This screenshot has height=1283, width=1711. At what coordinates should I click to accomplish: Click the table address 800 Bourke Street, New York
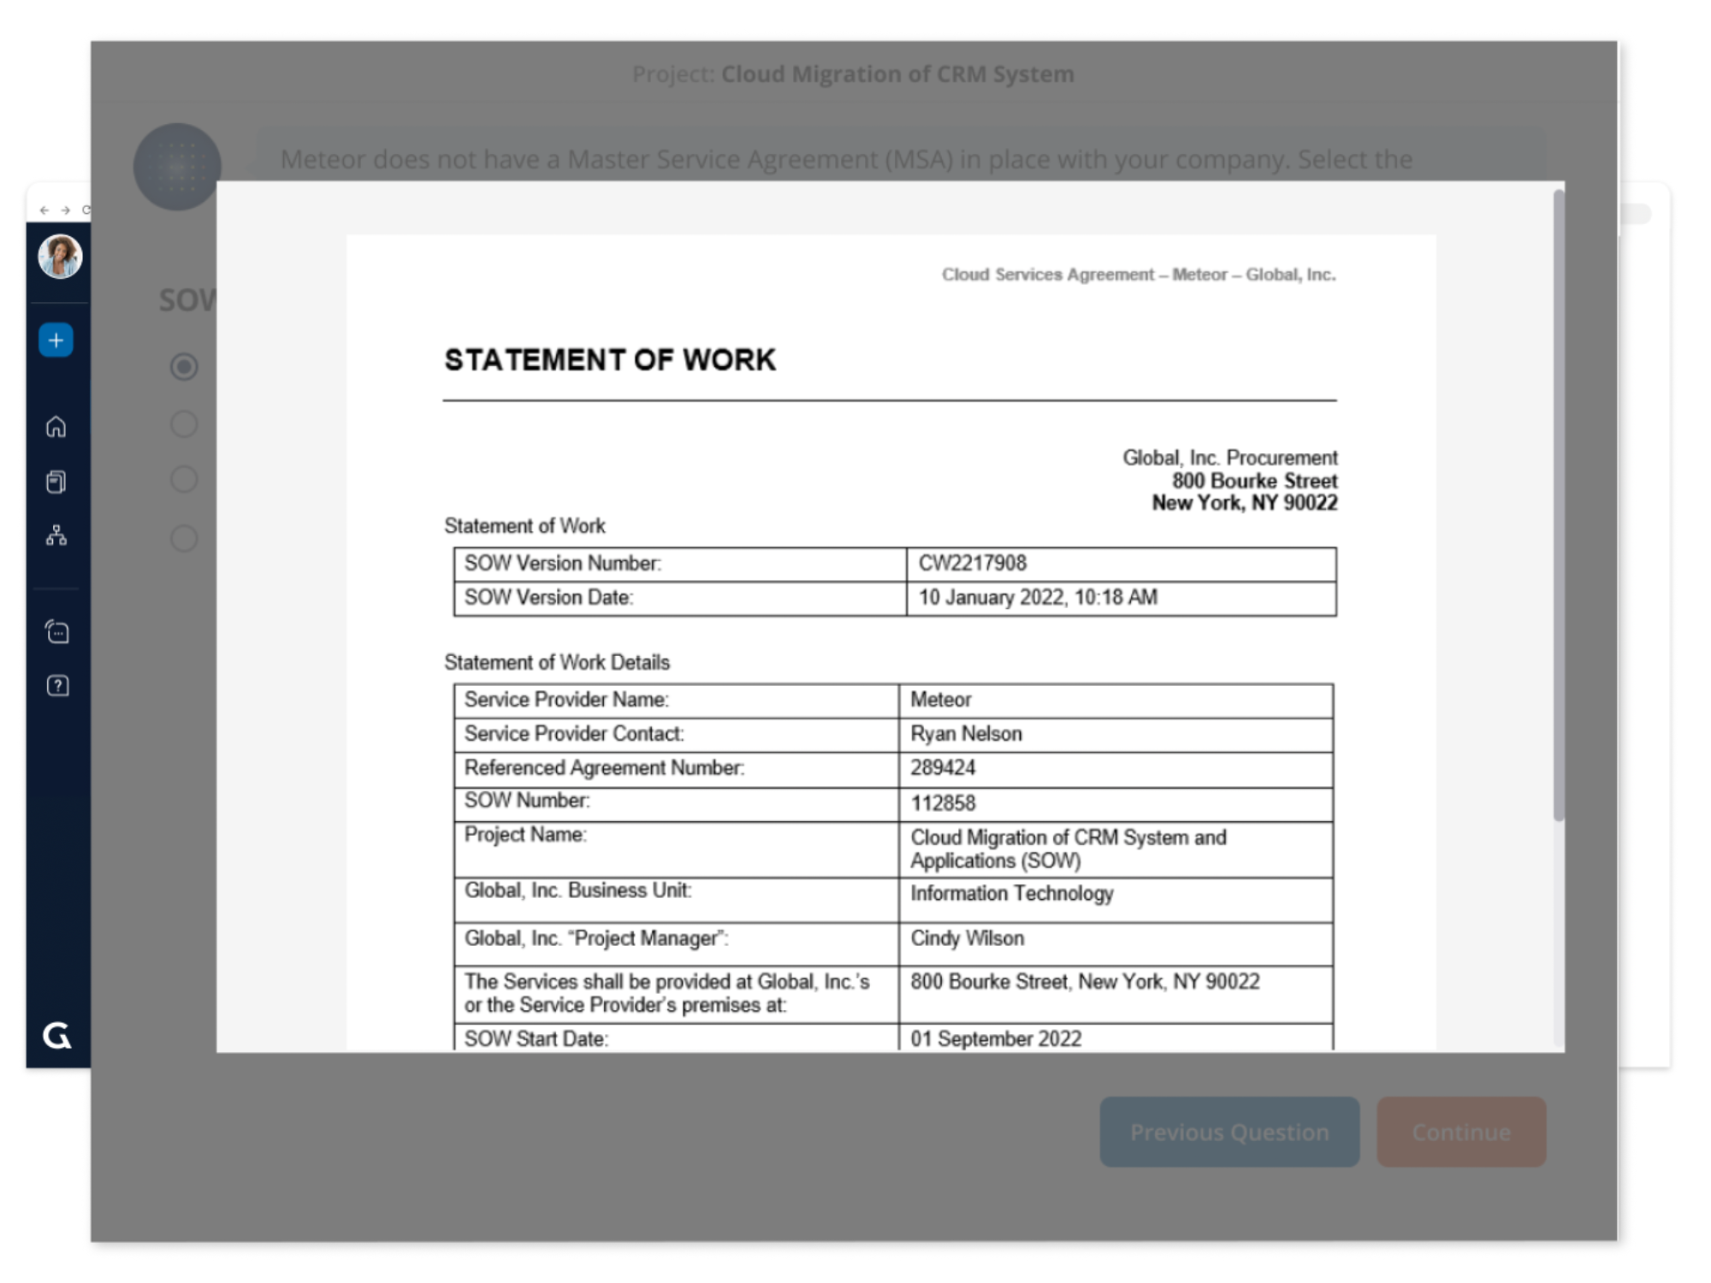(1085, 981)
